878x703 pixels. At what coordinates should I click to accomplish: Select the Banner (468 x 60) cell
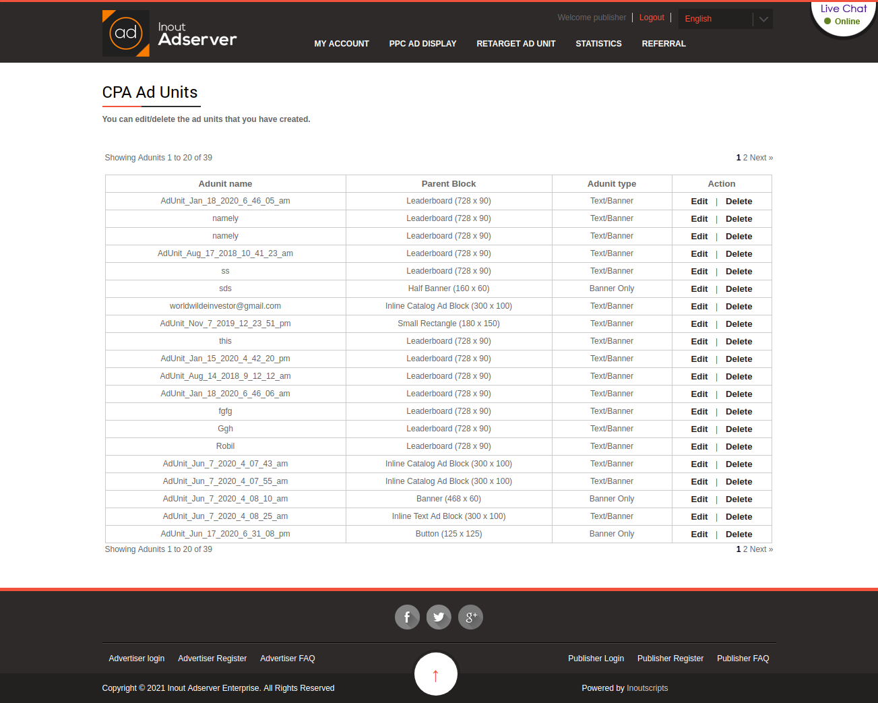[449, 499]
